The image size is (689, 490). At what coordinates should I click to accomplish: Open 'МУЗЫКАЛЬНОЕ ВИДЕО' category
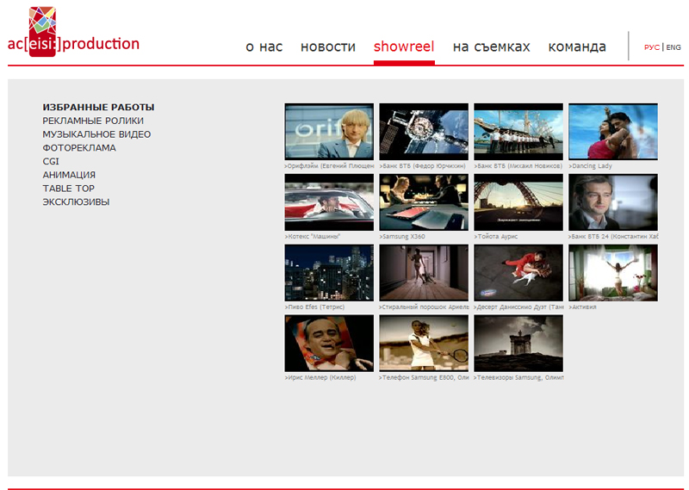tap(96, 134)
